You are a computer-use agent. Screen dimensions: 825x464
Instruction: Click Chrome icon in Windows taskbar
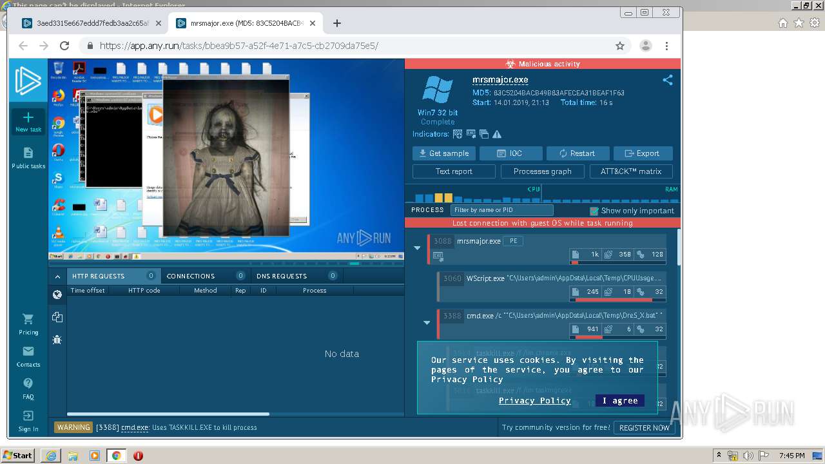pos(116,456)
